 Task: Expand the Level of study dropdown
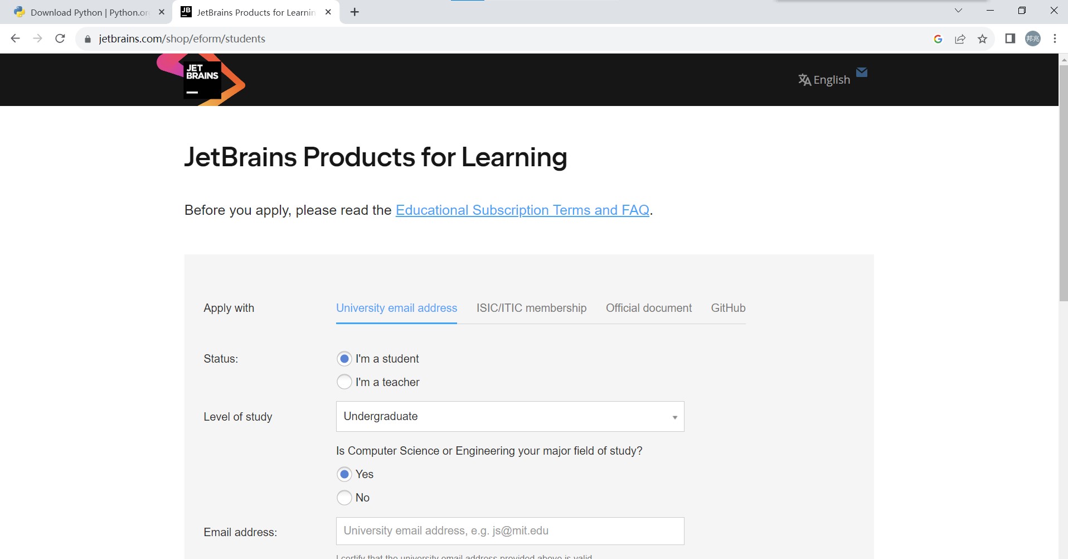[x=510, y=416]
